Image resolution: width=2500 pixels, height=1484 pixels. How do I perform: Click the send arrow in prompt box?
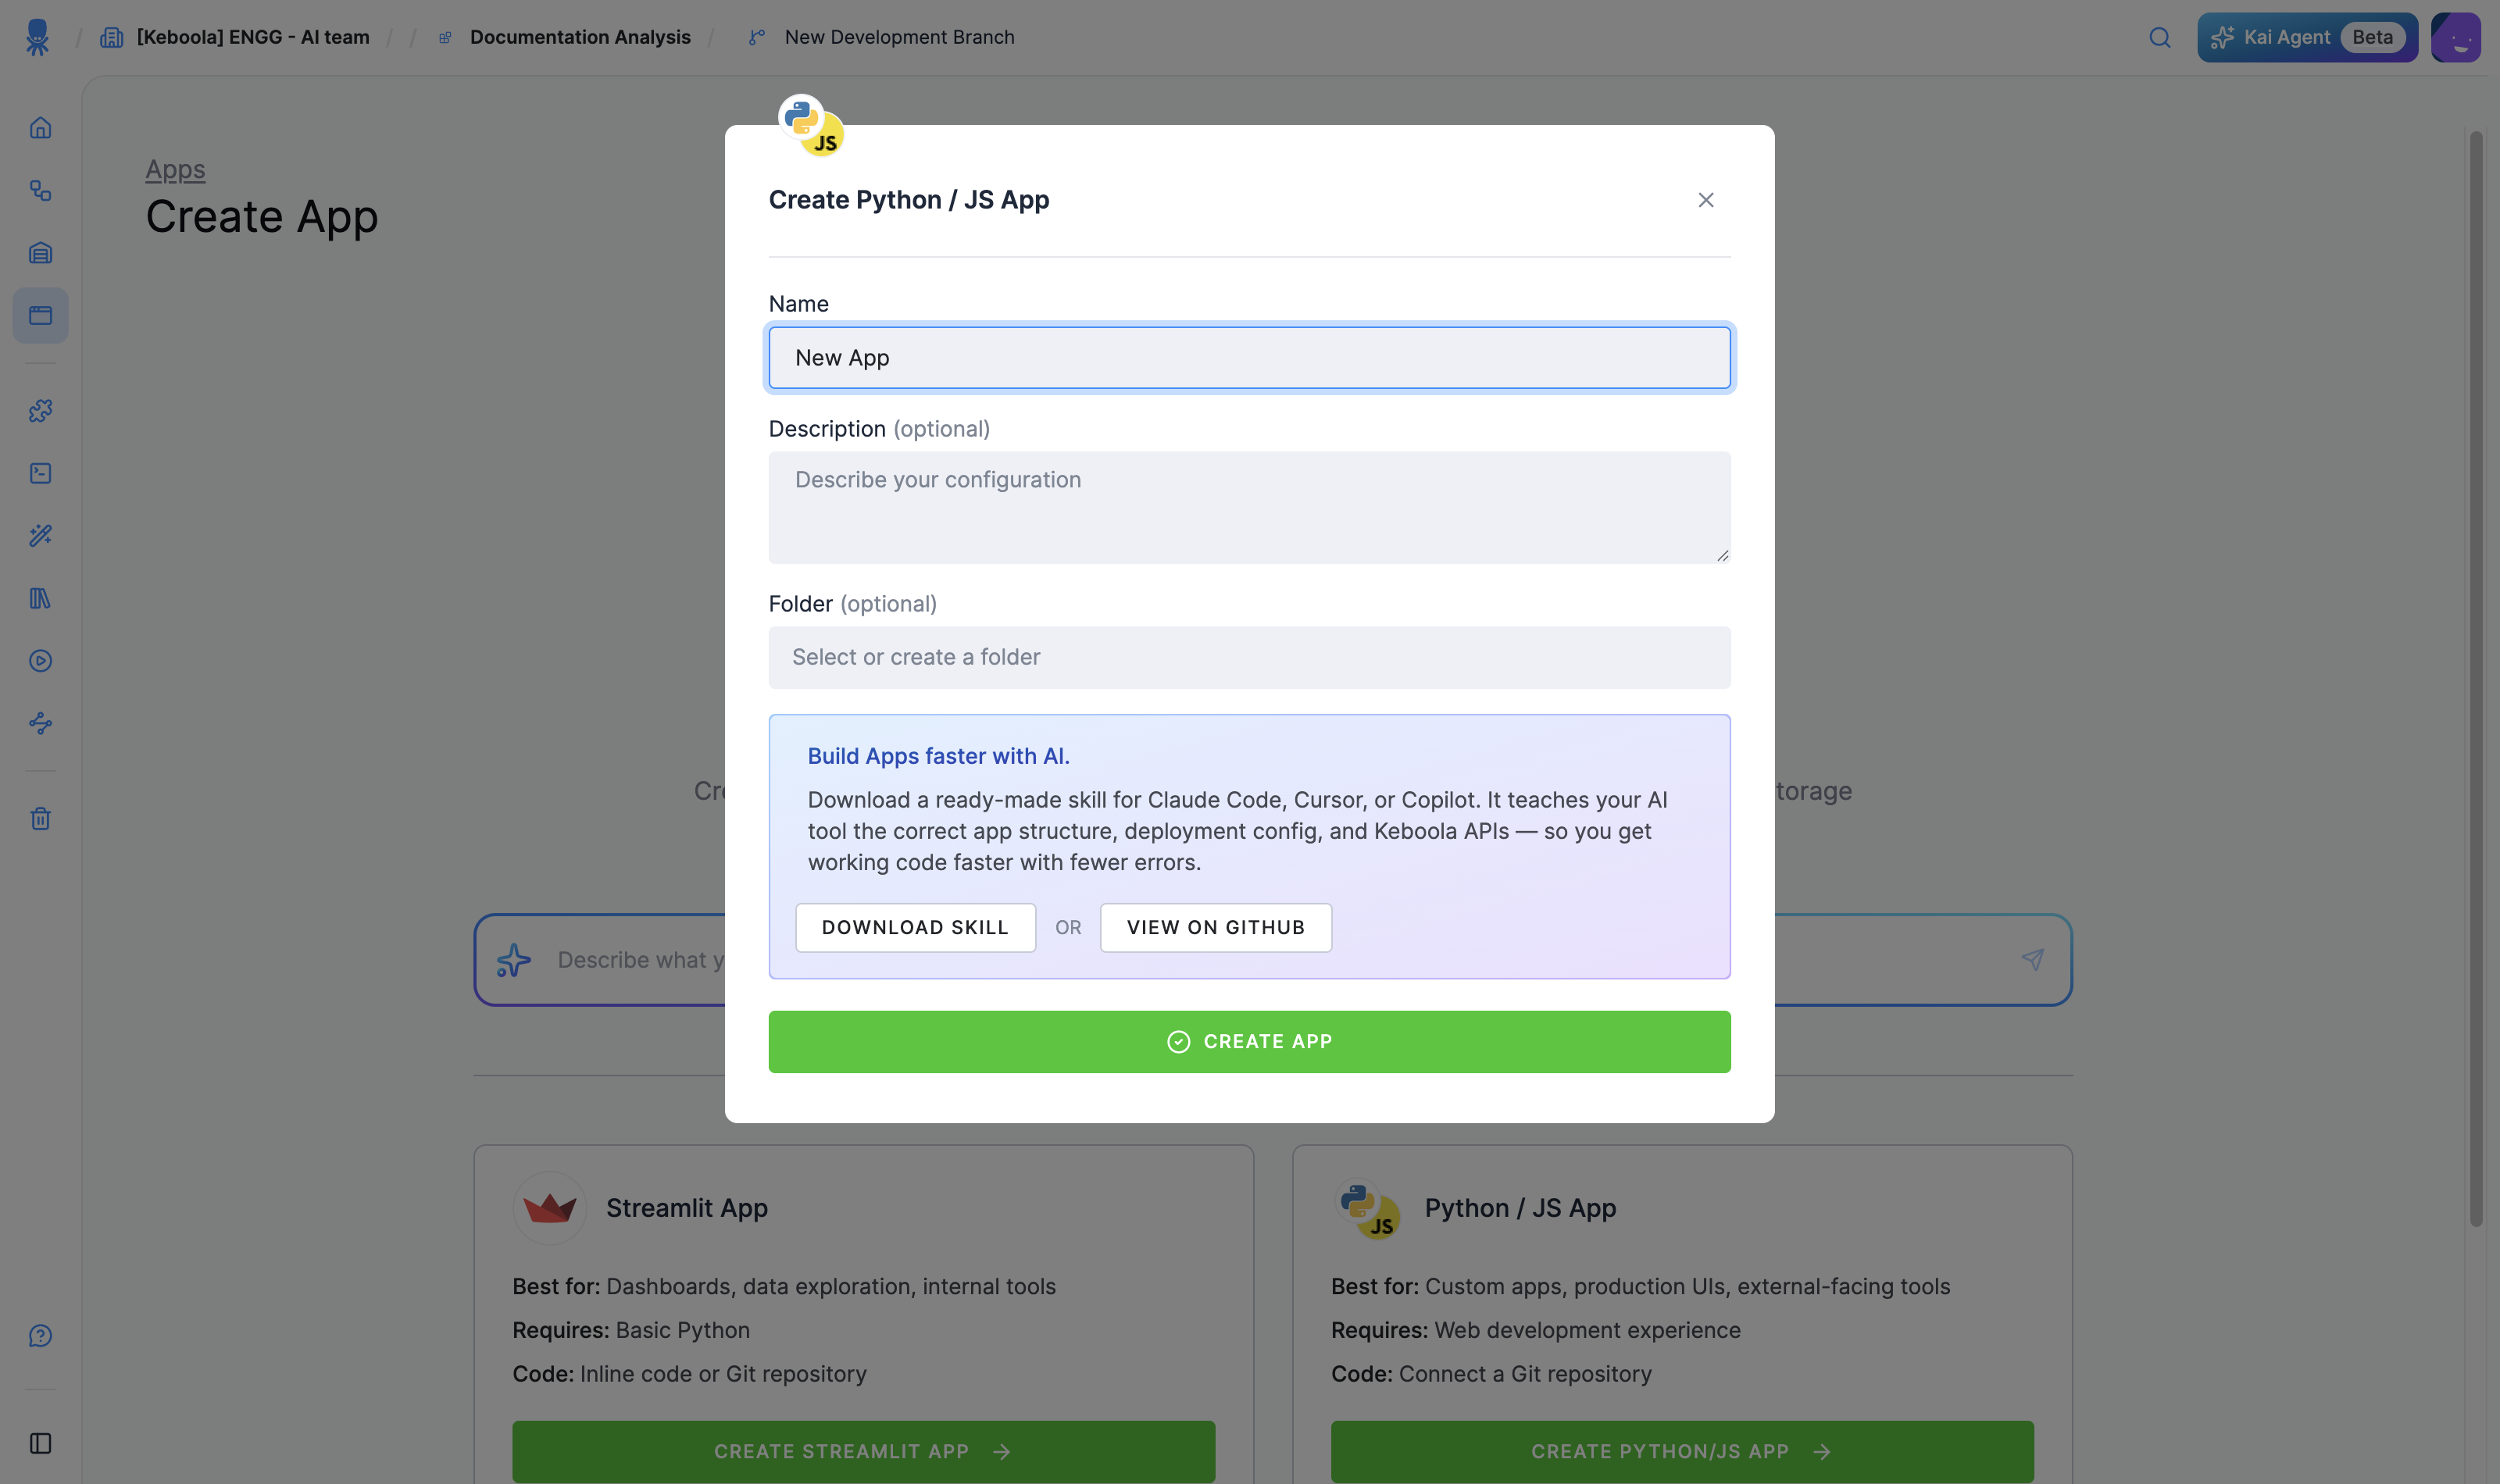(2032, 960)
